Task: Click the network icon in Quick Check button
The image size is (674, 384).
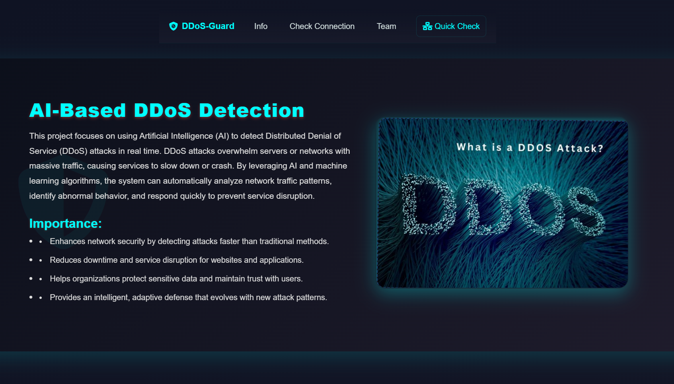Action: pos(427,26)
